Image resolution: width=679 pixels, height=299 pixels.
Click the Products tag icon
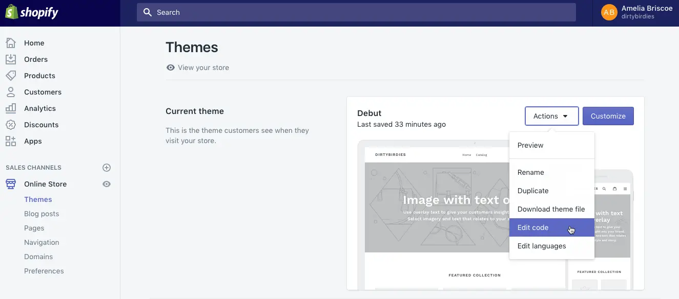11,76
